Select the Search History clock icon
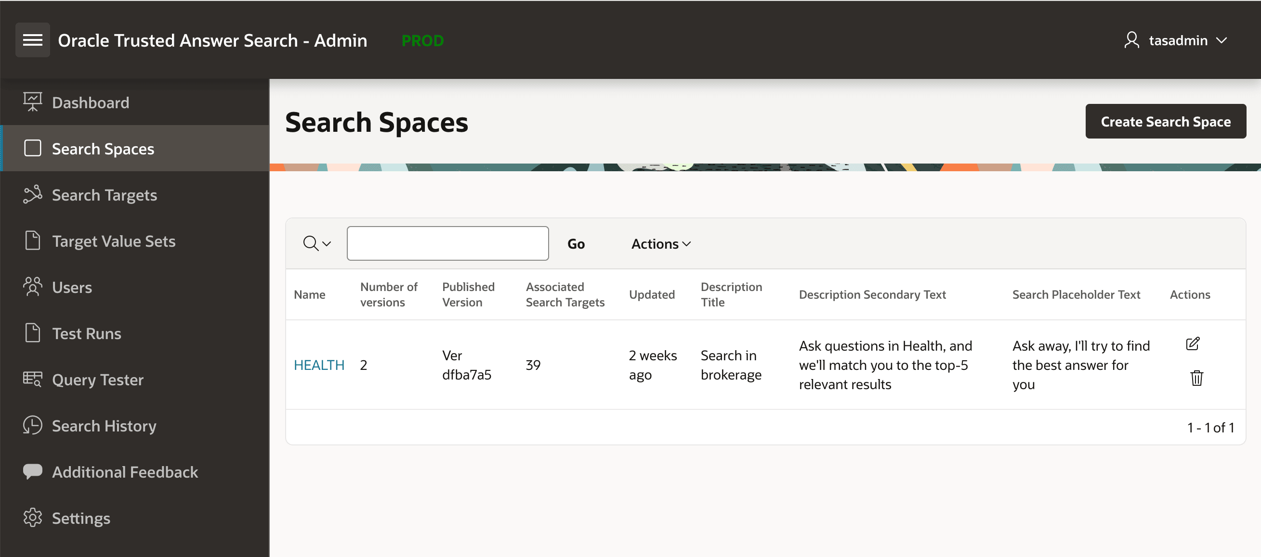Screen dimensions: 1261x557 32,426
